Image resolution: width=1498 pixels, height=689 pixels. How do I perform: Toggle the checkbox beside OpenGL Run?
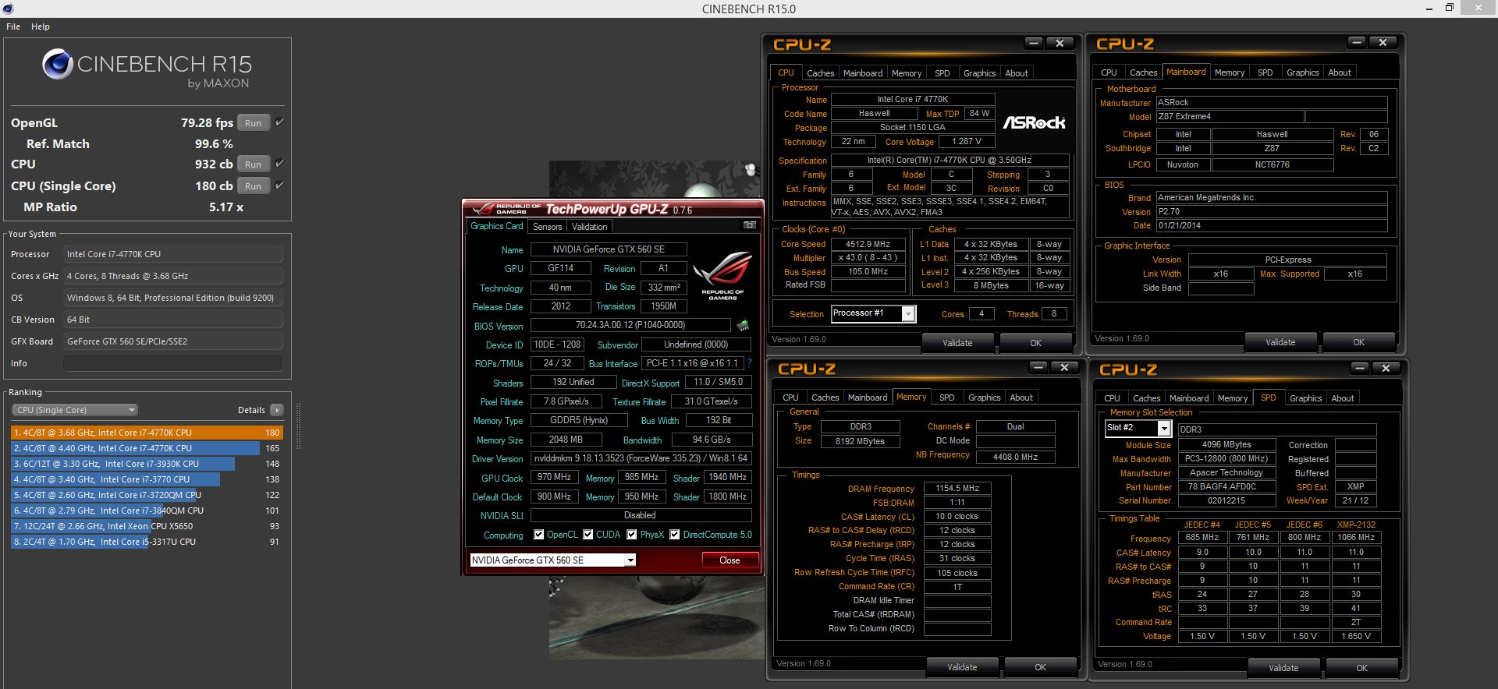[279, 122]
